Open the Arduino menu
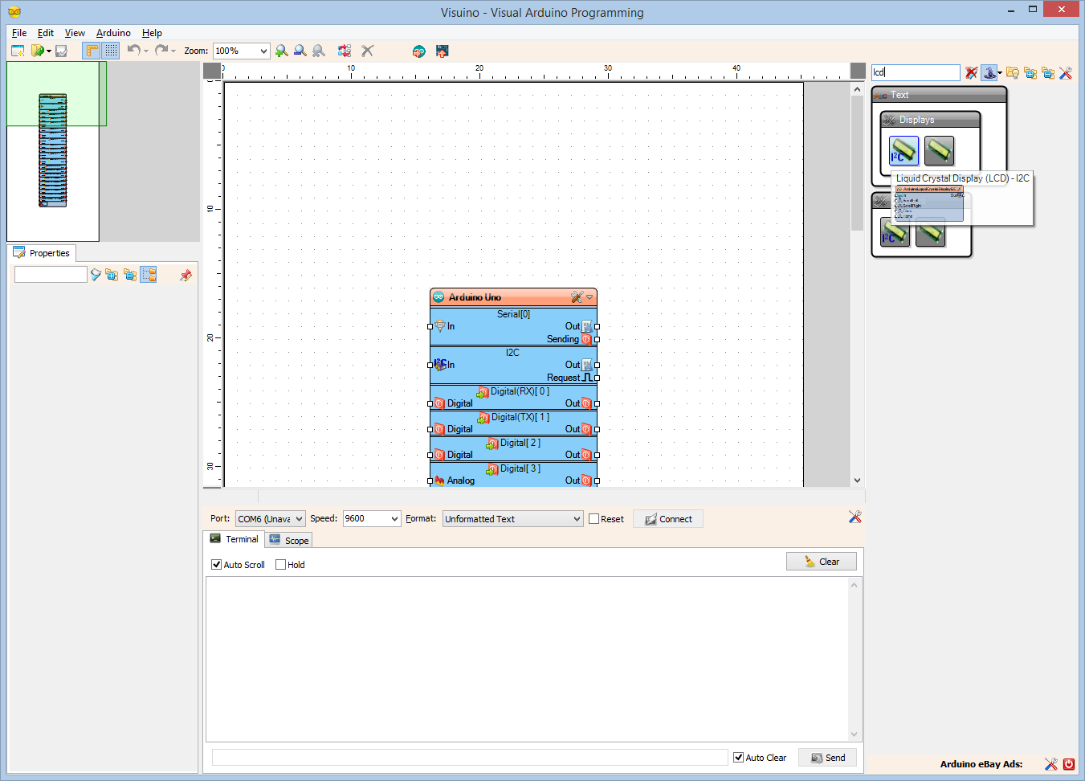This screenshot has height=781, width=1085. (x=112, y=33)
